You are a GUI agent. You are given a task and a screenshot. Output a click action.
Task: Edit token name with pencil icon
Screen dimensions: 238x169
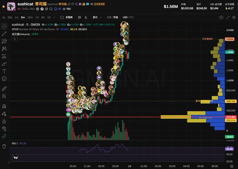(69, 4)
